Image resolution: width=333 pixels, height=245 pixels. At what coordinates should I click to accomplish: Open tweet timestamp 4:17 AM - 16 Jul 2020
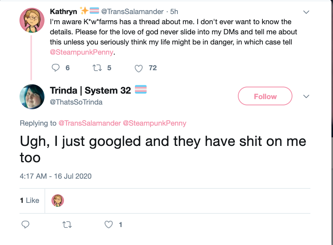click(56, 176)
